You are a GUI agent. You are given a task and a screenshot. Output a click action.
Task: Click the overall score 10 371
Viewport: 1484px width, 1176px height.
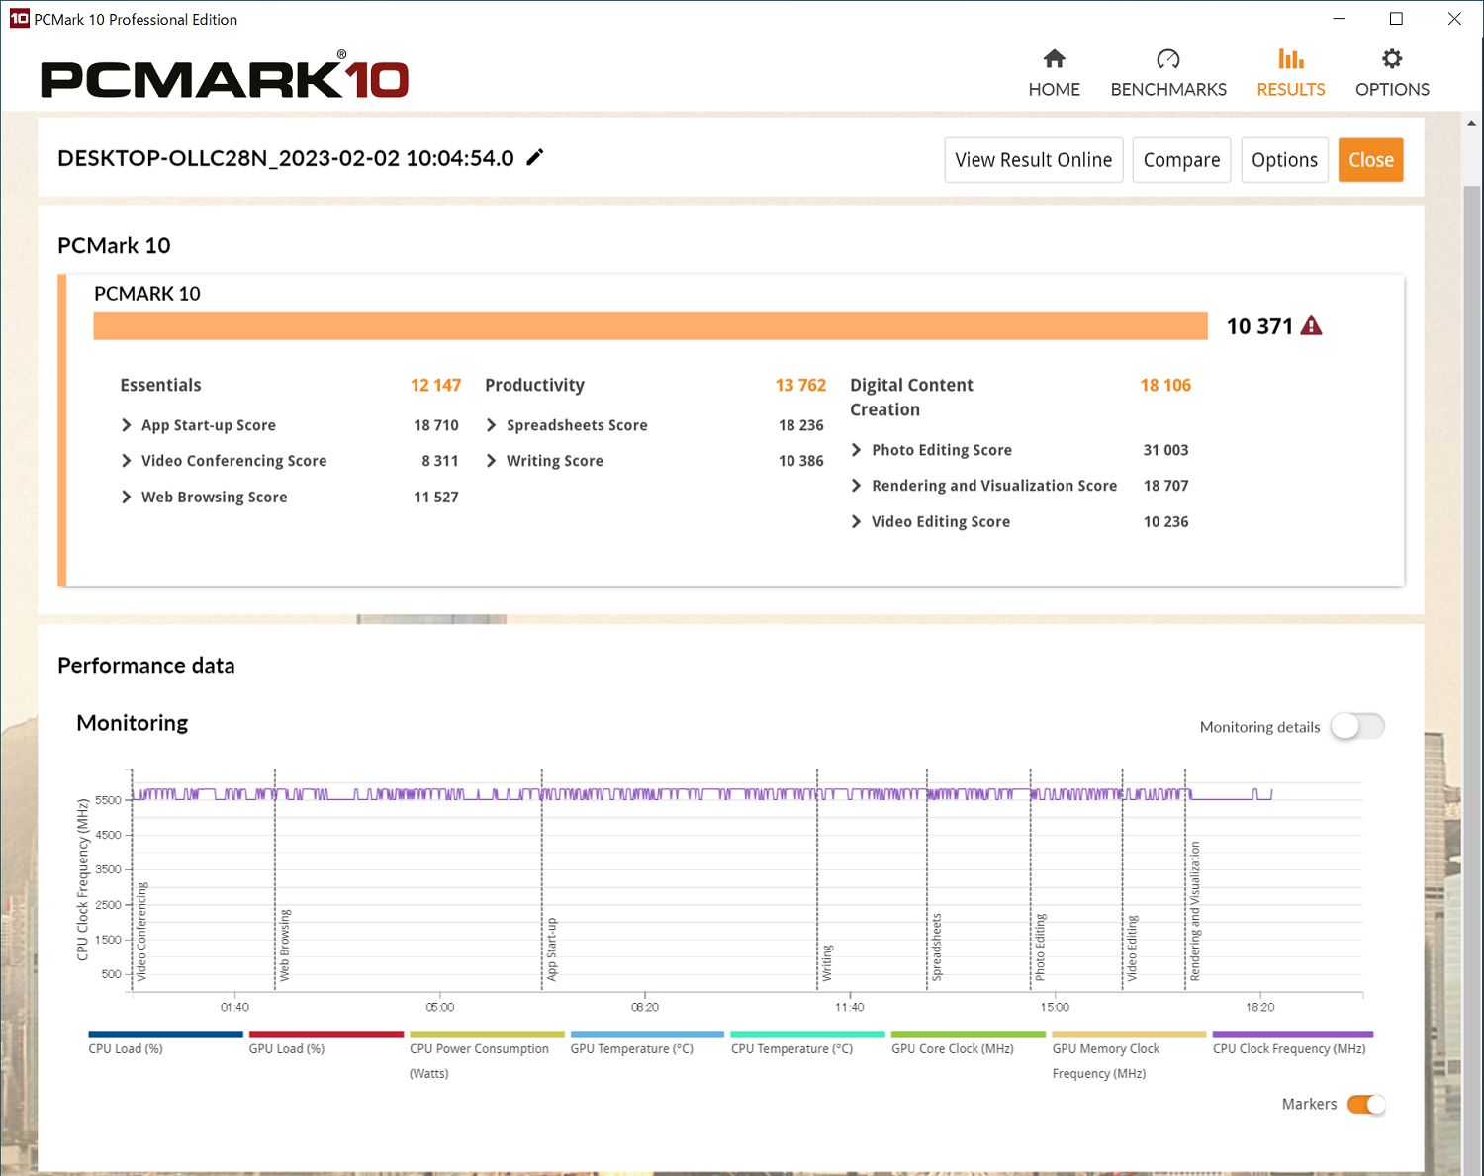pos(1259,326)
